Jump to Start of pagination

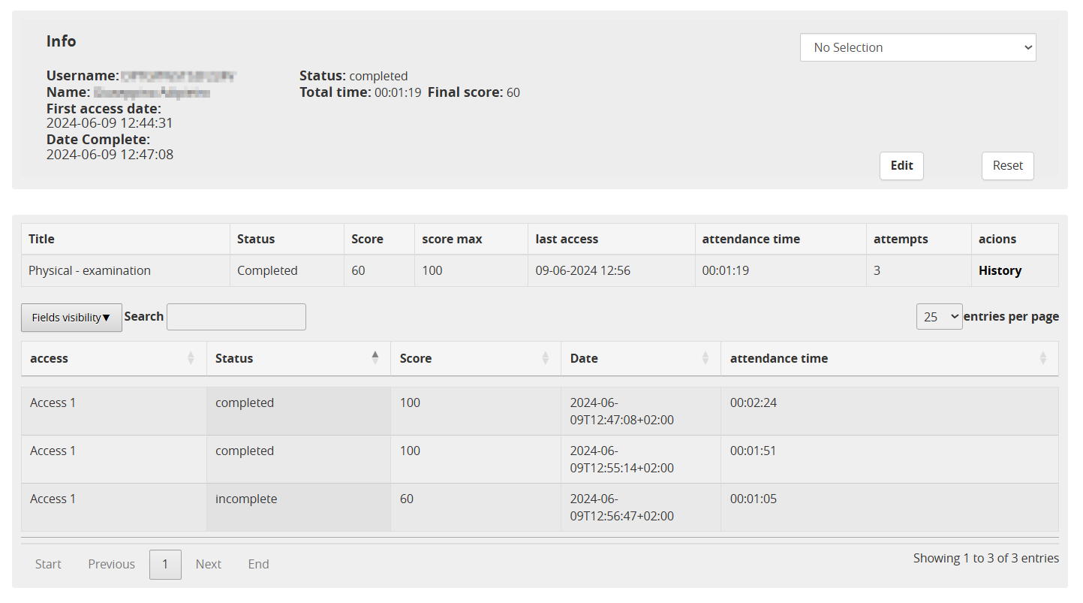tap(48, 565)
